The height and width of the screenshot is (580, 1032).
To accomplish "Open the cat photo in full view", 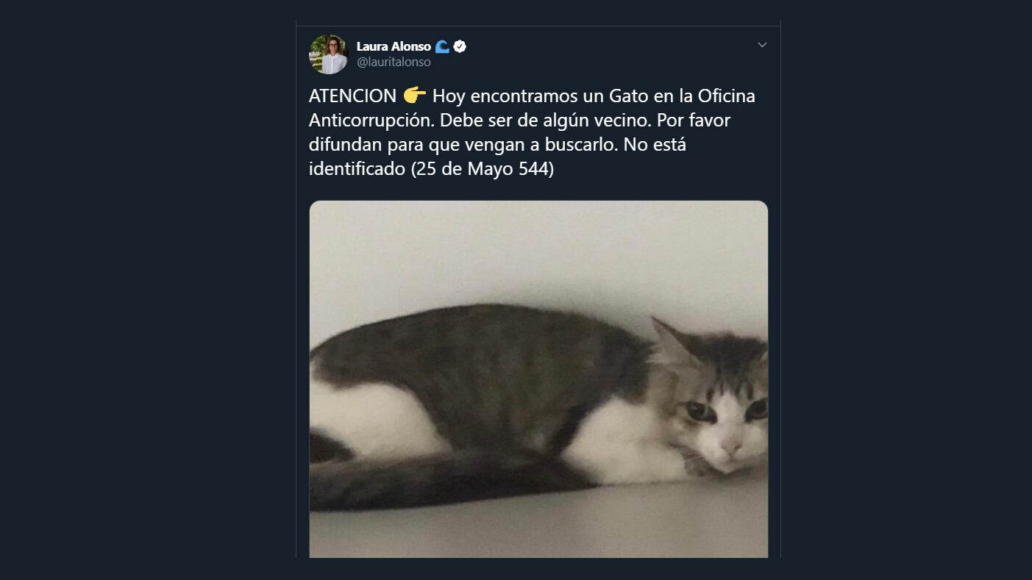I will point(538,379).
